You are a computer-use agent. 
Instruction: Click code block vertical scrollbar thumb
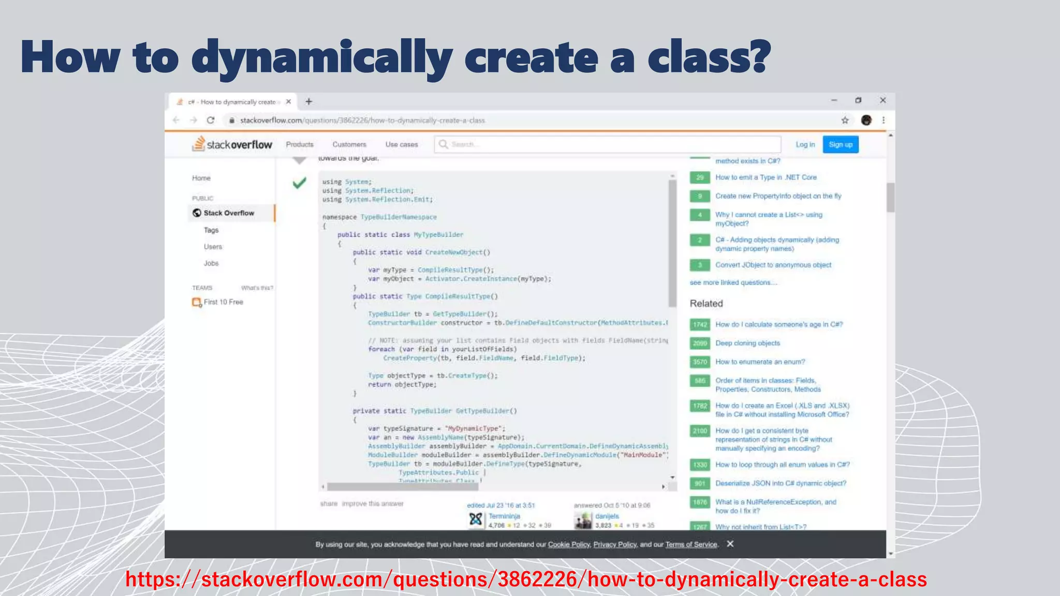[672, 243]
